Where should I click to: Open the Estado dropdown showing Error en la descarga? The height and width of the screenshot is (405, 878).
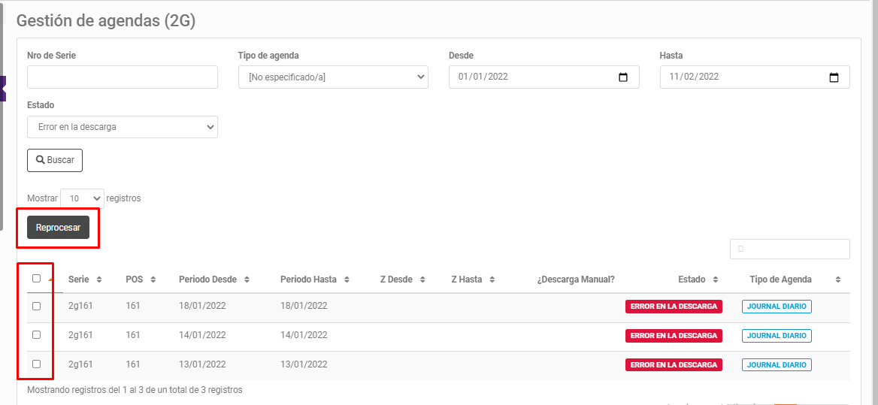point(123,127)
